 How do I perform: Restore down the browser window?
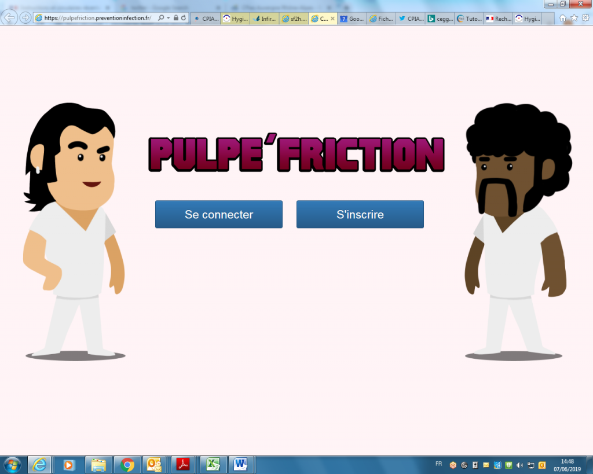click(x=563, y=4)
